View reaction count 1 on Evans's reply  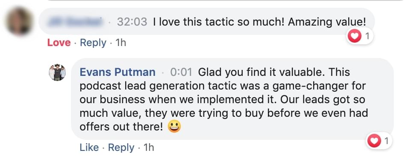tap(386, 141)
